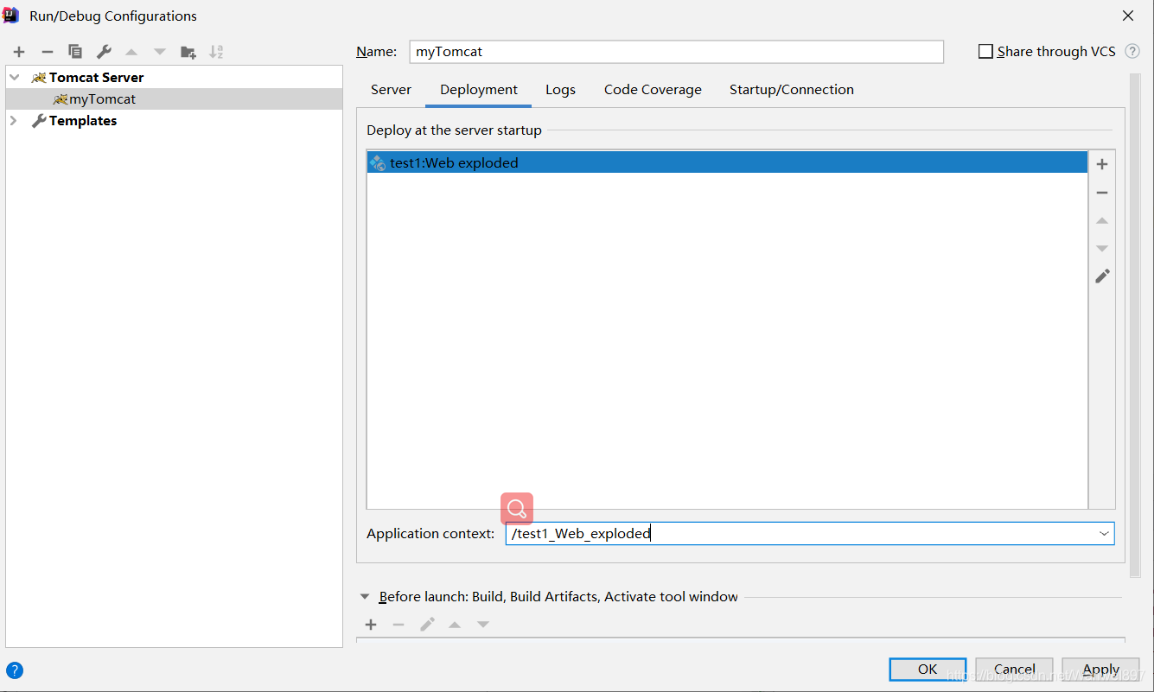
Task: Create new folder for configurations
Action: coord(188,52)
